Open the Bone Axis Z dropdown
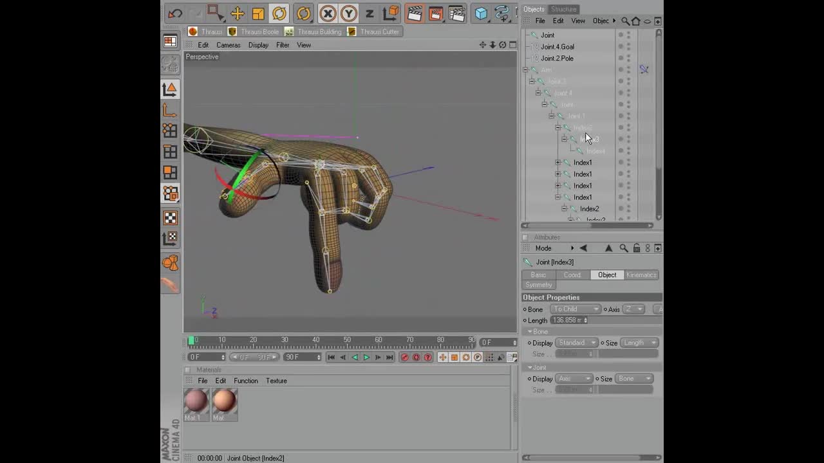The height and width of the screenshot is (463, 824). pos(634,309)
